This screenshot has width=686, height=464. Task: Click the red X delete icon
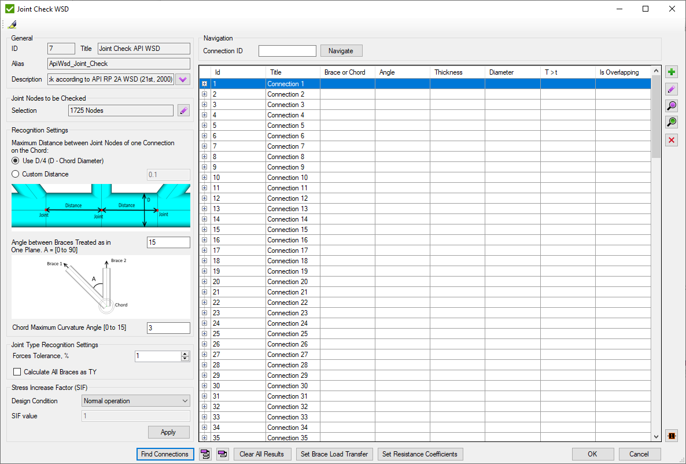tap(672, 140)
